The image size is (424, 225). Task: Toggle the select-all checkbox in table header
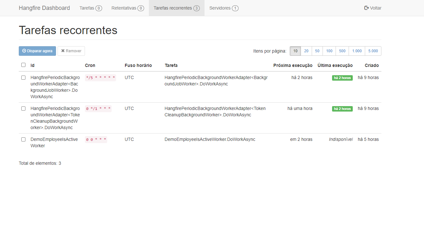pos(23,65)
